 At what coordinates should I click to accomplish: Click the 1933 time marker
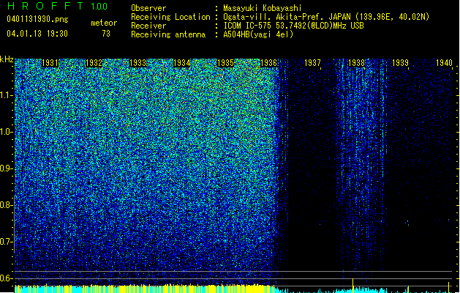click(x=137, y=63)
